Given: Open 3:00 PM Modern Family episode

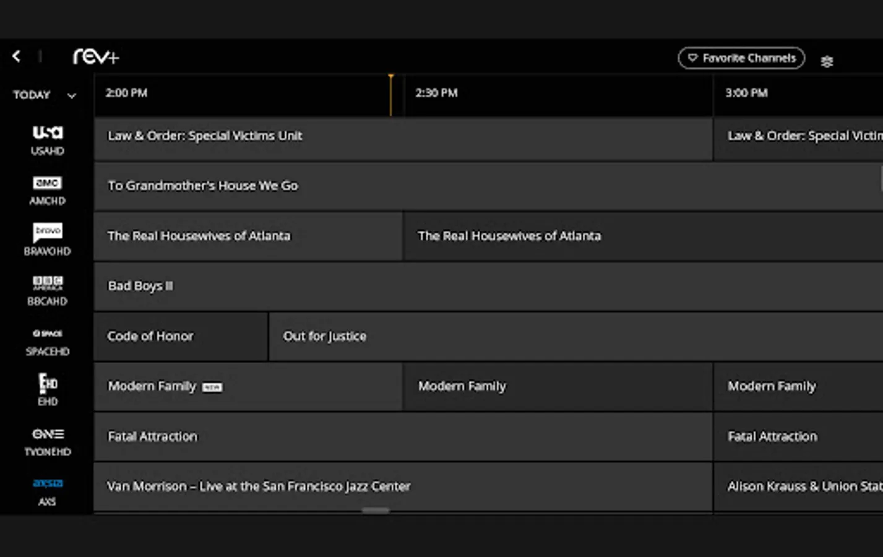Looking at the screenshot, I should click(798, 387).
